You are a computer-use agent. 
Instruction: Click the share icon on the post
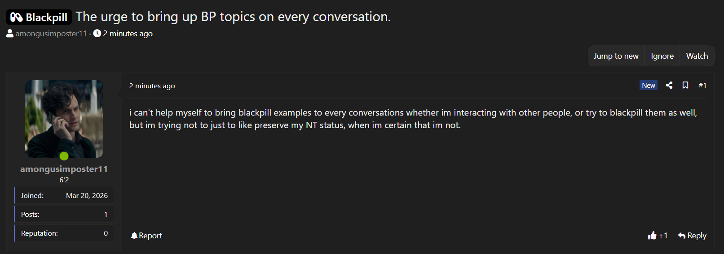tap(669, 85)
